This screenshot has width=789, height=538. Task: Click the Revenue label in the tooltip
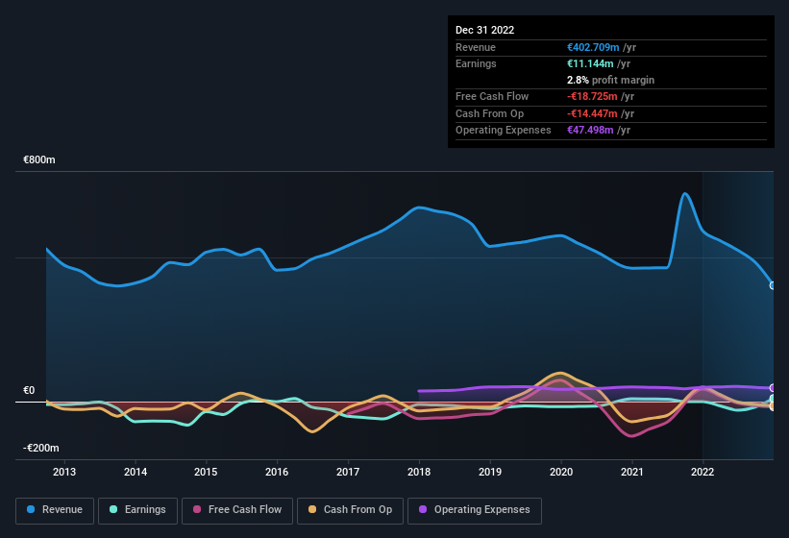(476, 47)
